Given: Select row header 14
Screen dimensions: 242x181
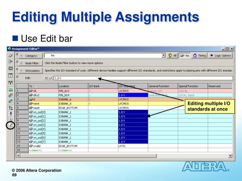Looking at the screenshot, I should [22, 146].
